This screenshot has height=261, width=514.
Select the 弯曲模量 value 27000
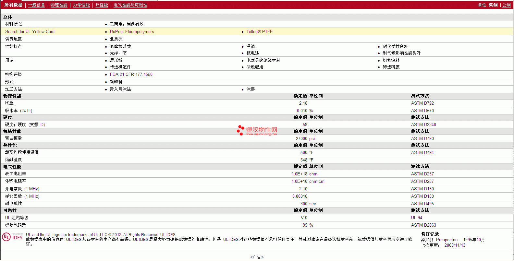pyautogui.click(x=301, y=139)
